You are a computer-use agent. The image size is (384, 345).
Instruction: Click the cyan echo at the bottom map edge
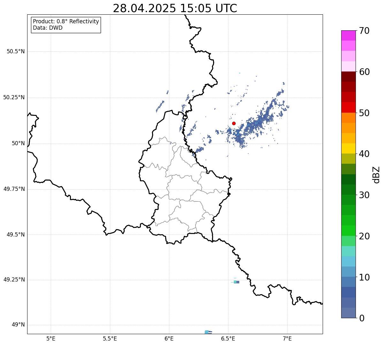pyautogui.click(x=207, y=332)
